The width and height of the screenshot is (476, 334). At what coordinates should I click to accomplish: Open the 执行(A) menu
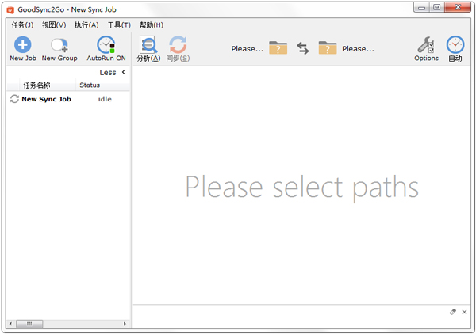pyautogui.click(x=86, y=25)
